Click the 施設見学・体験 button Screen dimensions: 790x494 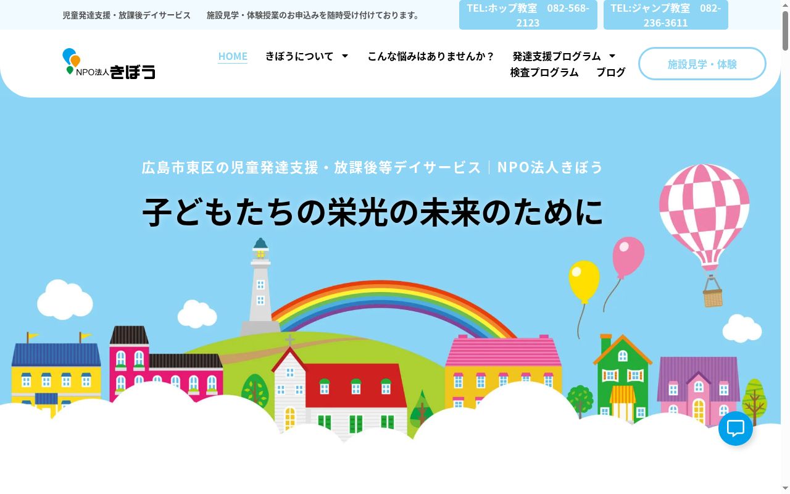click(x=702, y=64)
